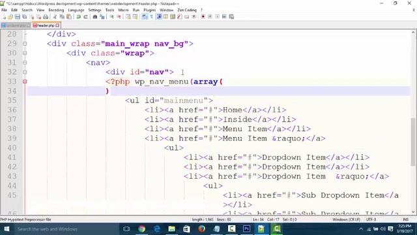Click the Cut scissors toolbar icon
The width and height of the screenshot is (417, 235).
[x=55, y=17]
